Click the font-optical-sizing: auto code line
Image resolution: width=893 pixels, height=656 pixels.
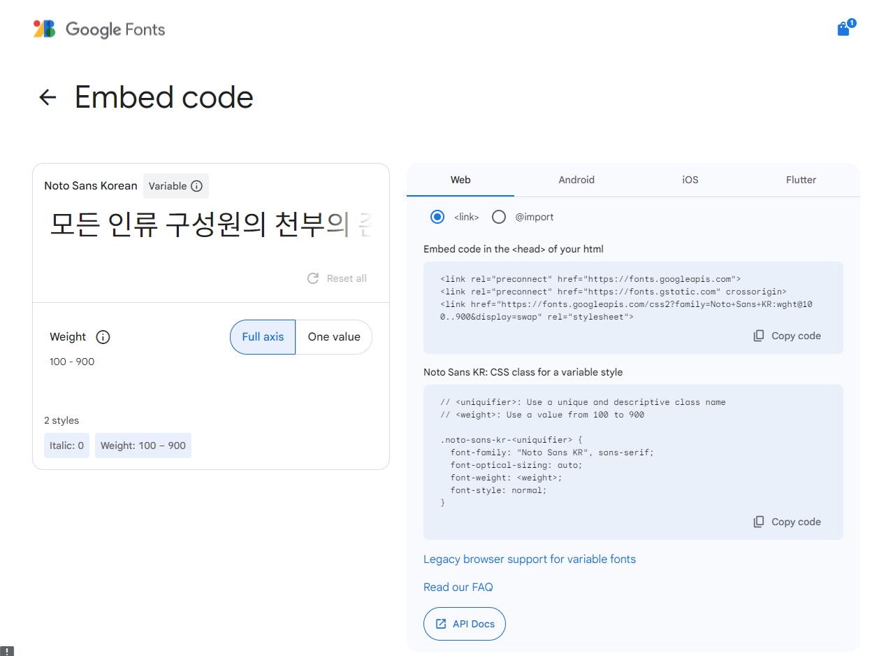[x=516, y=465]
